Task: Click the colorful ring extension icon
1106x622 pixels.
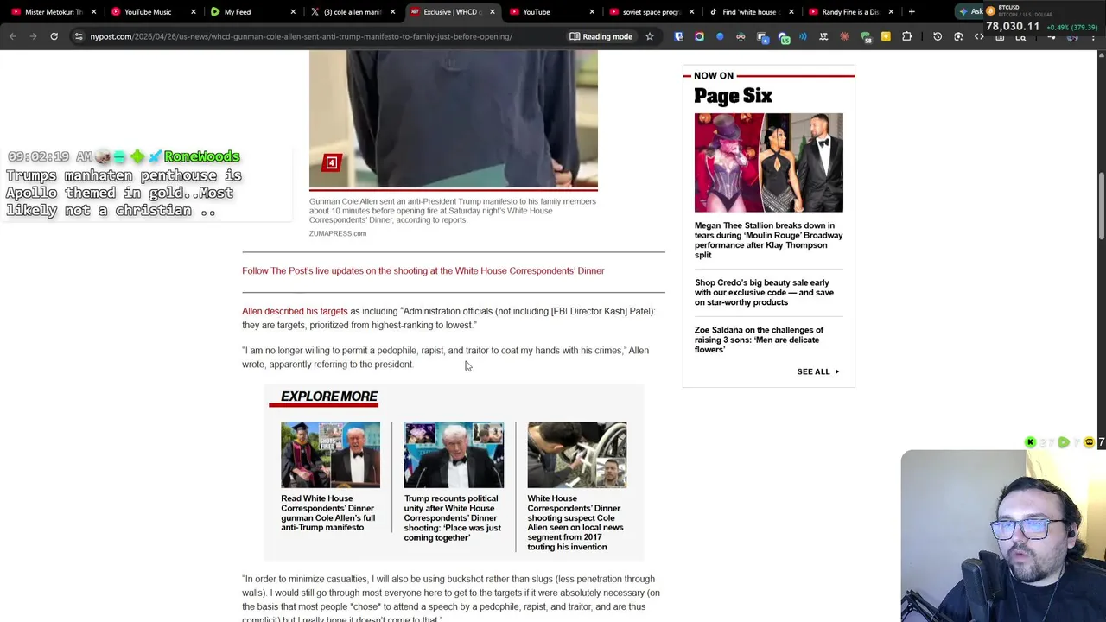Action: (699, 36)
